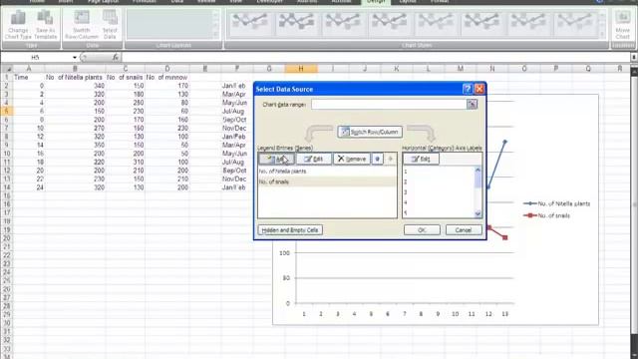Click the Chart data range field
This screenshot has width=638, height=359.
[x=389, y=104]
